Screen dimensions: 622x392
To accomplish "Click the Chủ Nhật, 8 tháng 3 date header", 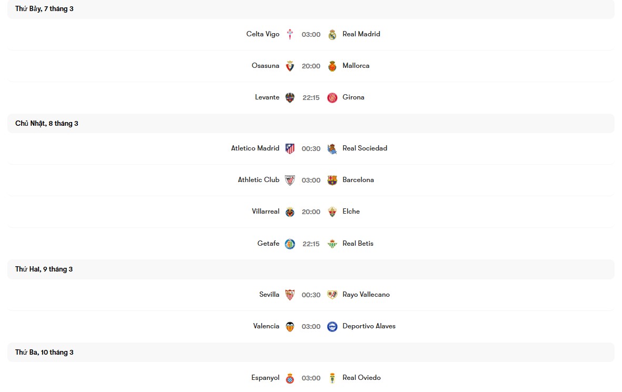I will [47, 124].
